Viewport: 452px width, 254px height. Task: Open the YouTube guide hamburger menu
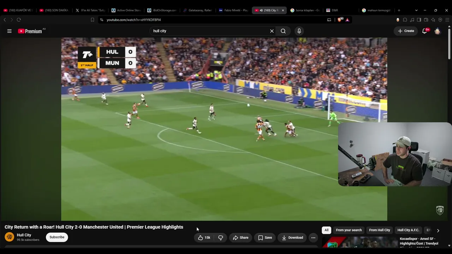pyautogui.click(x=10, y=31)
